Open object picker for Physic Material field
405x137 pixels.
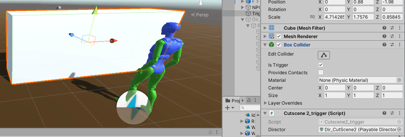pyautogui.click(x=399, y=80)
